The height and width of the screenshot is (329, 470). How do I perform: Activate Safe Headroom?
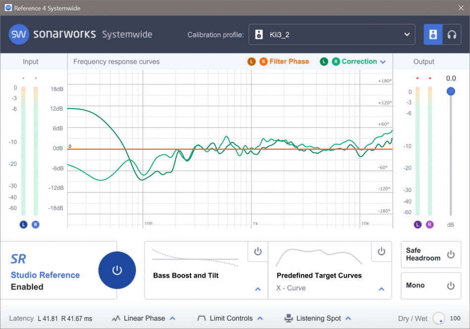(x=450, y=254)
